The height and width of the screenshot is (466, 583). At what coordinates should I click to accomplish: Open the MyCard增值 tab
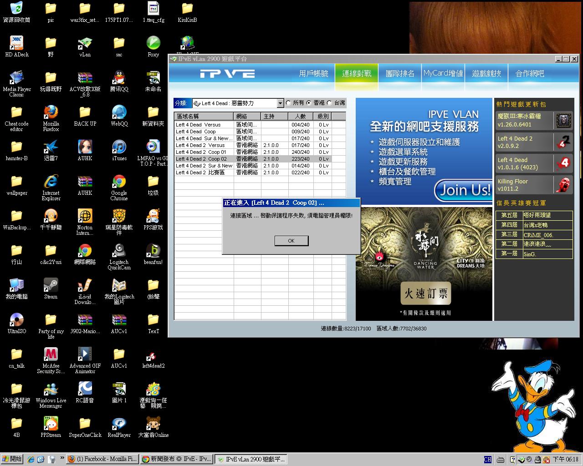click(443, 74)
